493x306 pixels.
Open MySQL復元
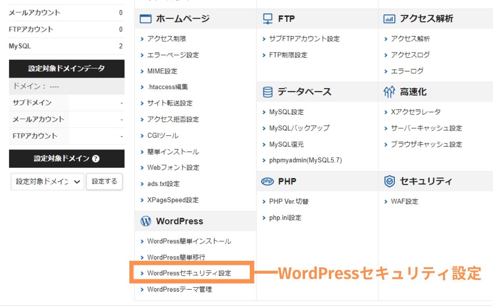[x=286, y=145]
